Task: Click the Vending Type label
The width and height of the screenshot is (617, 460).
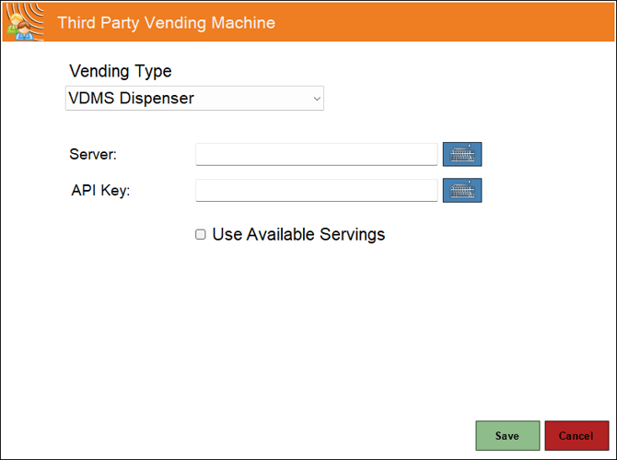Action: (121, 71)
